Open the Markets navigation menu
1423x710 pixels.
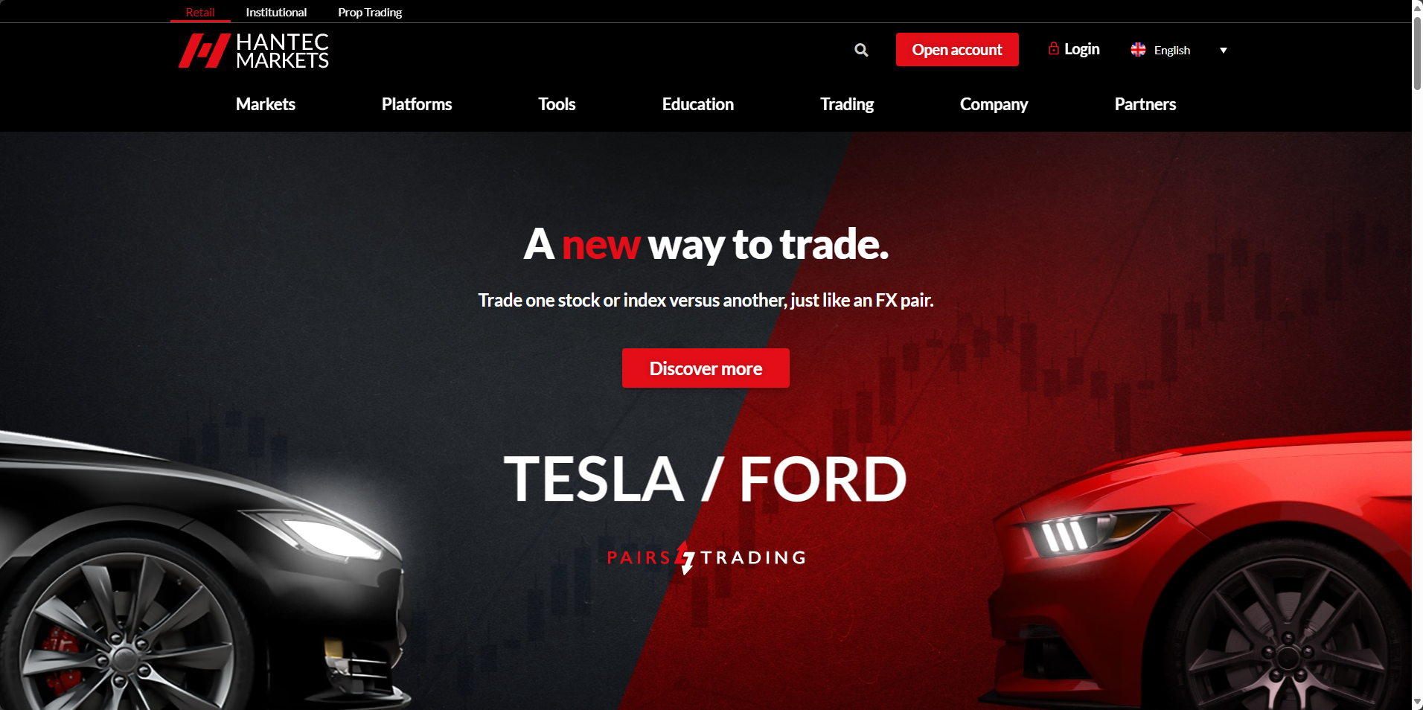(266, 104)
